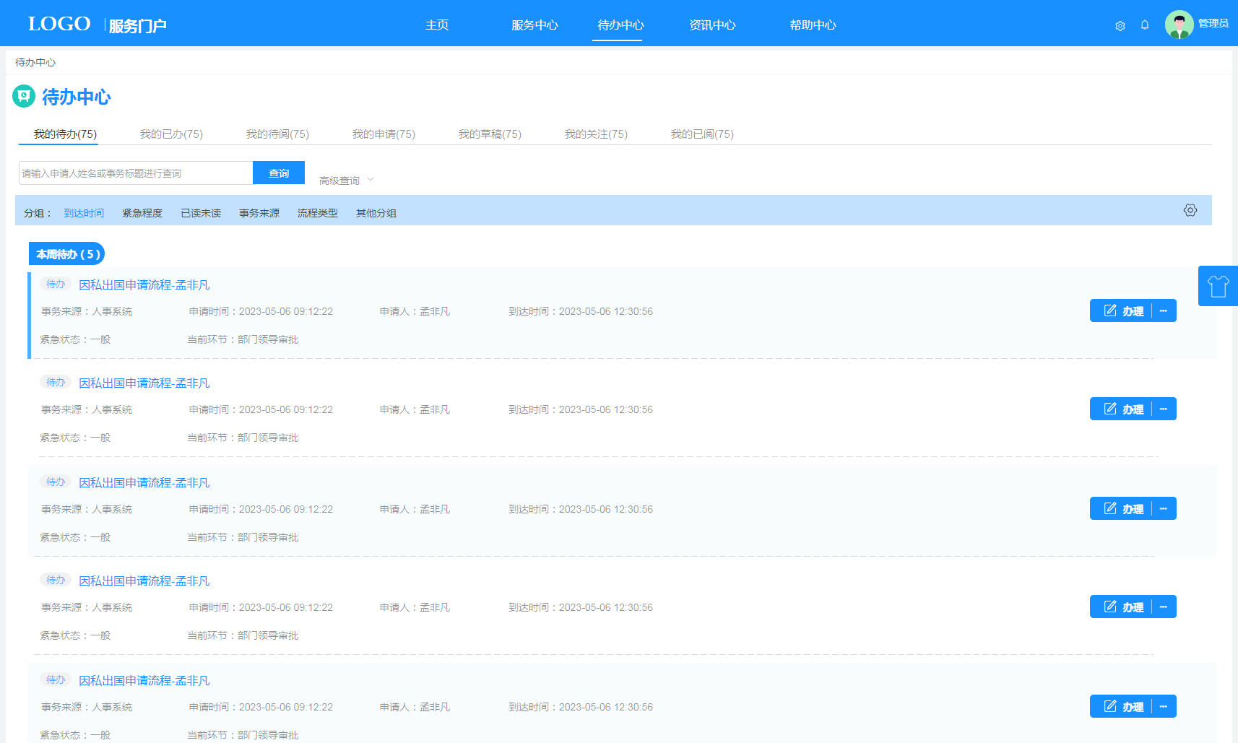The image size is (1238, 743).
Task: Group tasks by 流程类型
Action: 317,213
